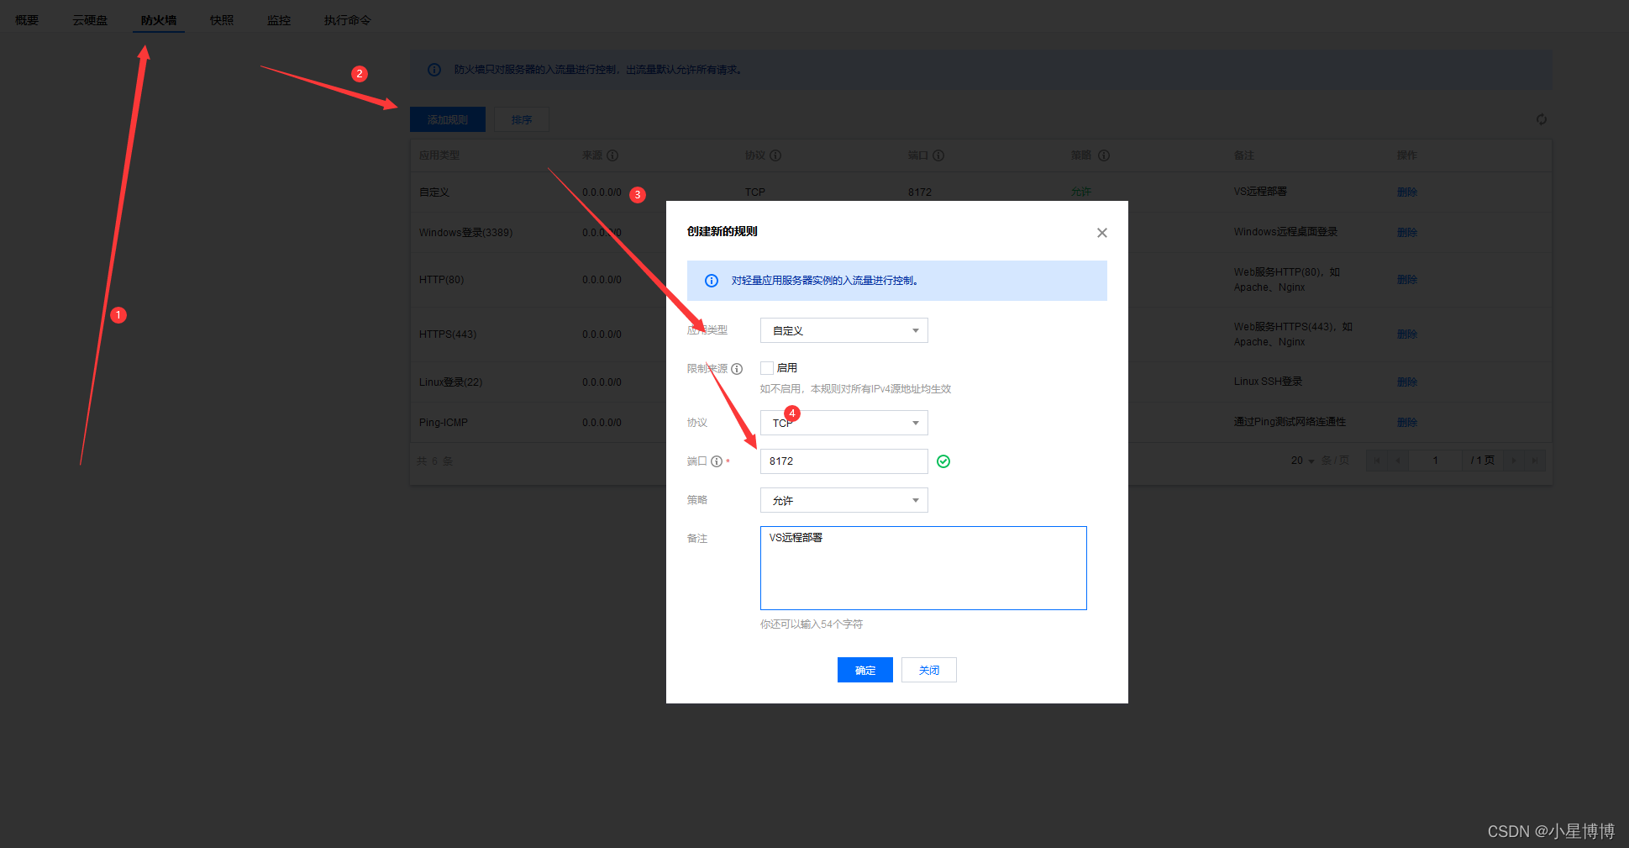Viewport: 1629px width, 848px height.
Task: Go to previous page in pagination
Action: point(1398,461)
